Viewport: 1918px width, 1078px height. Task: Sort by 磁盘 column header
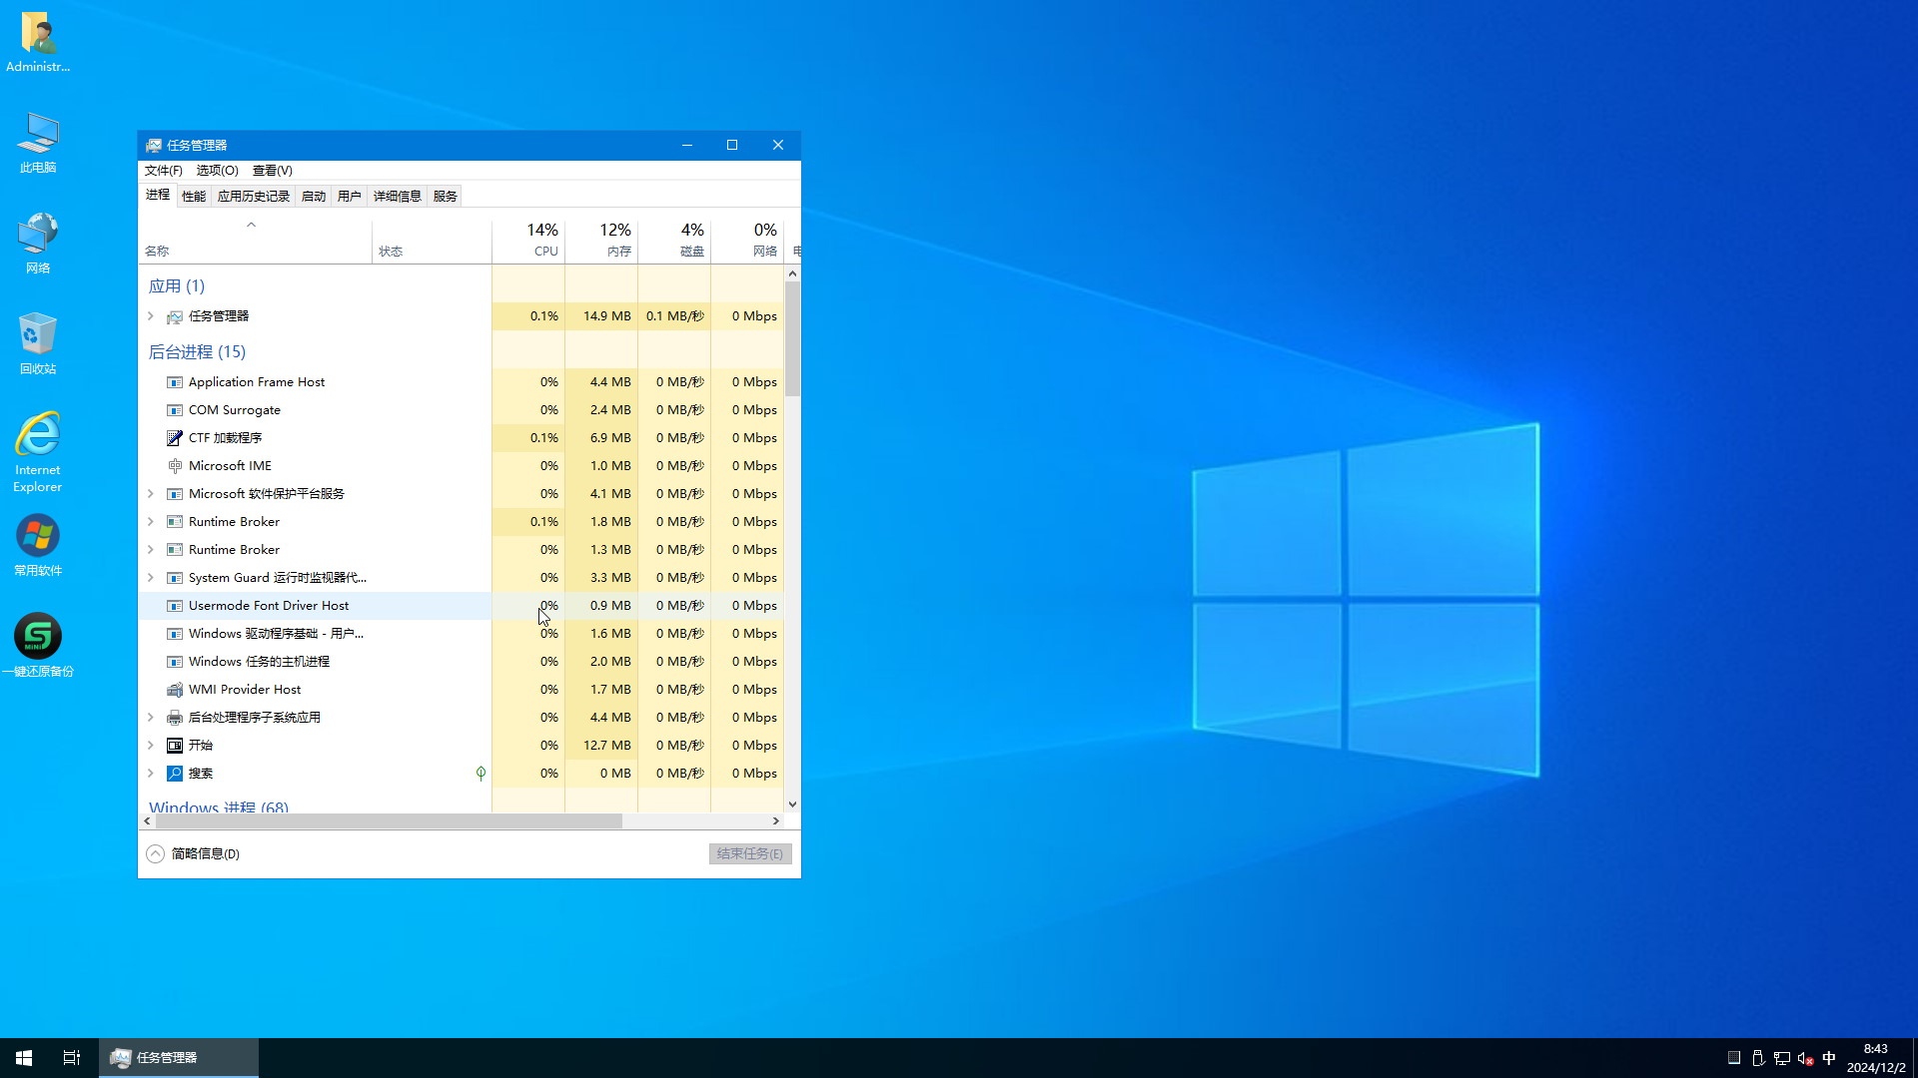point(674,241)
